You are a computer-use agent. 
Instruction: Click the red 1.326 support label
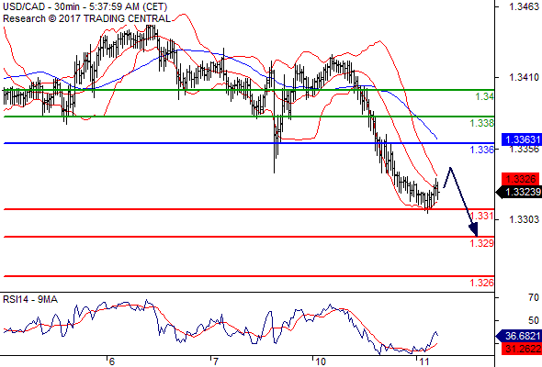[482, 283]
